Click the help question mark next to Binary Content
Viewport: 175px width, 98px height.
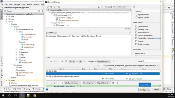[x=113, y=61]
